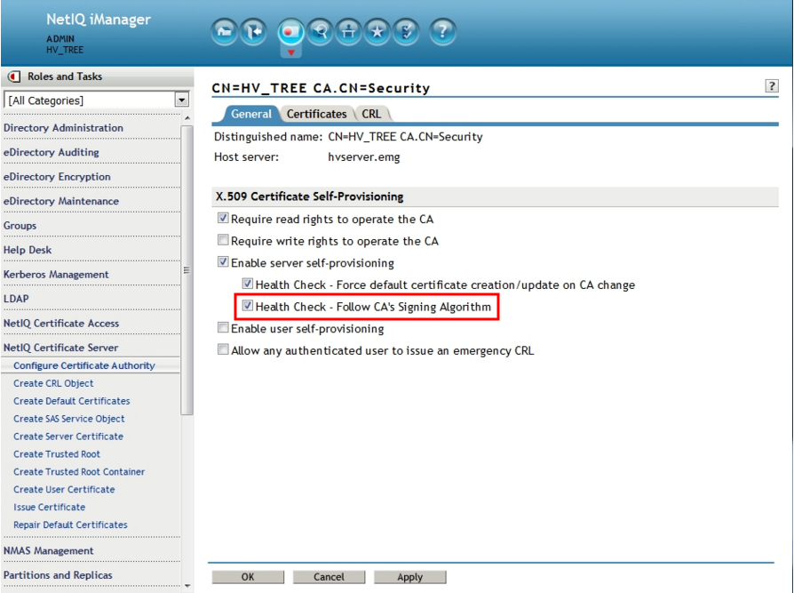794x593 pixels.
Task: Open the Create Trusted Root Container task
Action: (79, 472)
